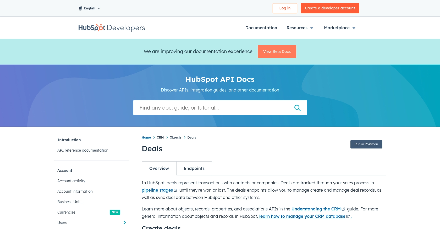Switch to the Endpoints tab
This screenshot has height=229, width=440.
coord(194,168)
